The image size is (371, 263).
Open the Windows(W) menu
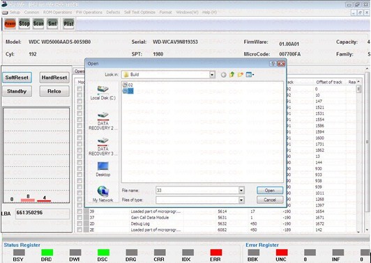(187, 13)
